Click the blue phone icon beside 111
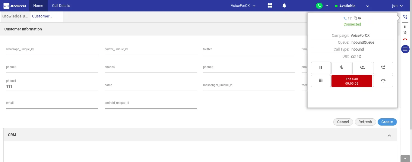The image size is (412, 162). click(345, 18)
